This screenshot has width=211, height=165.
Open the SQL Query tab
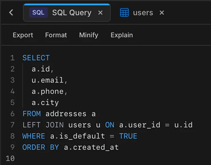[67, 13]
